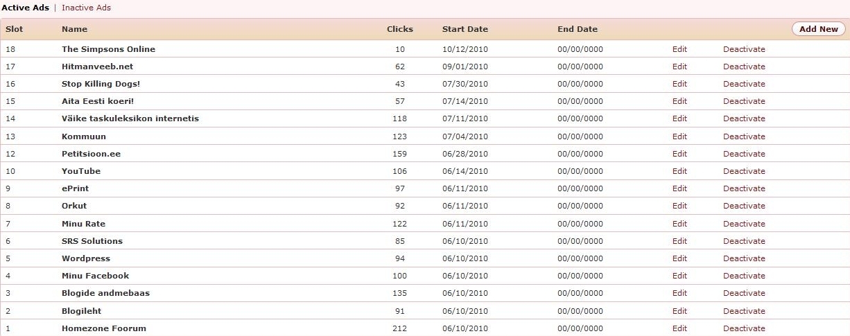Image resolution: width=850 pixels, height=336 pixels.
Task: Deactivate the Hitmanveeb.net ad
Action: click(744, 67)
